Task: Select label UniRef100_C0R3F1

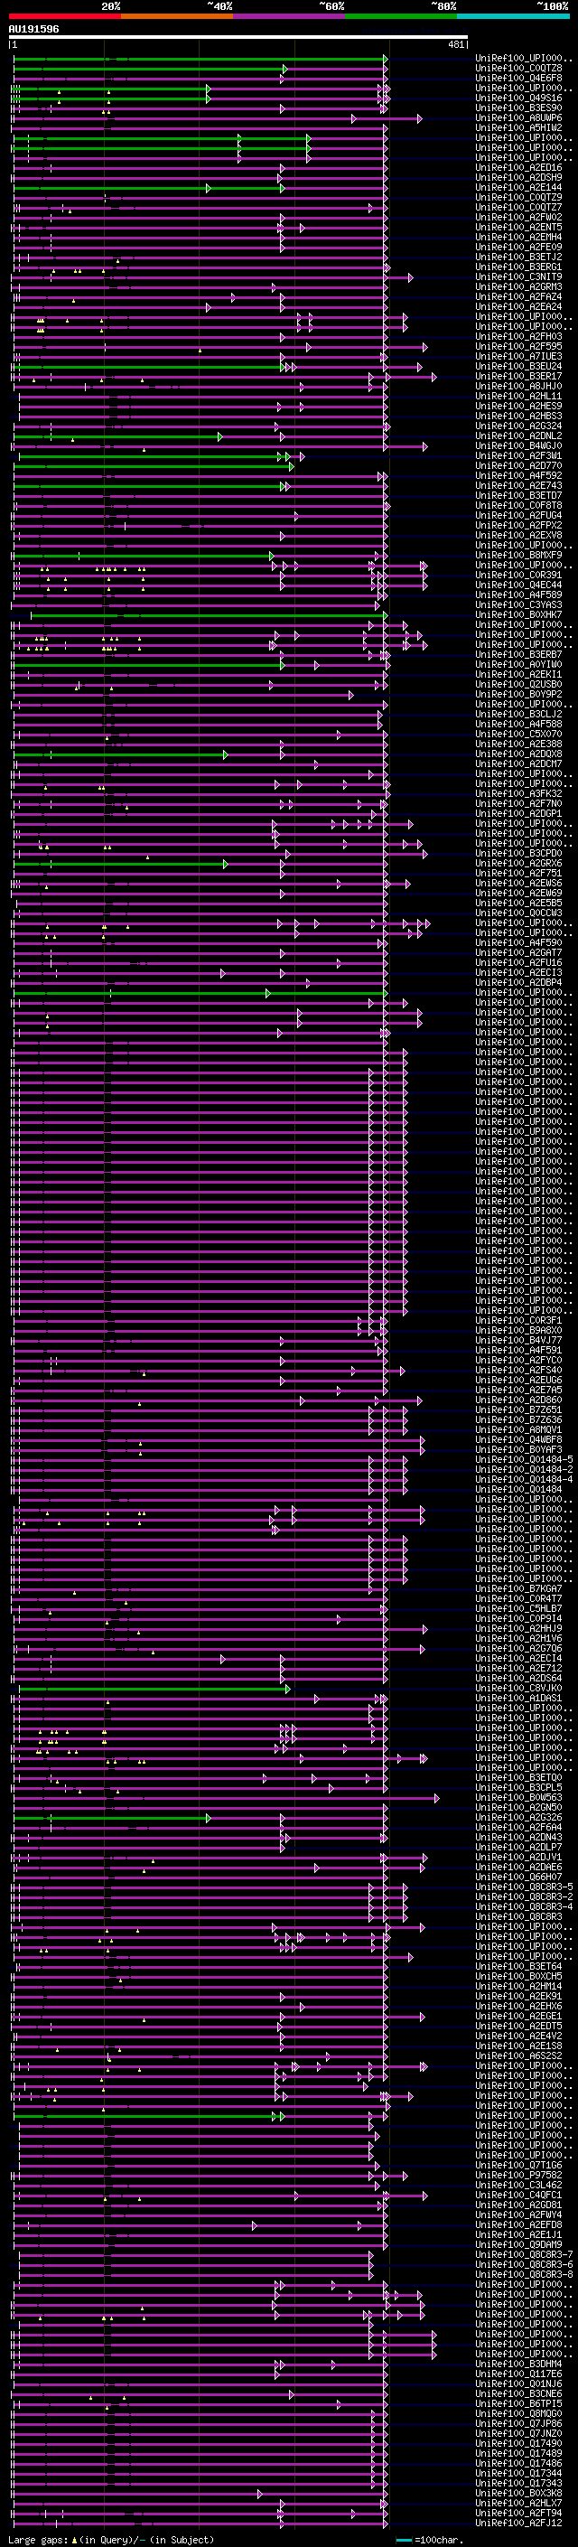Action: (x=518, y=1321)
